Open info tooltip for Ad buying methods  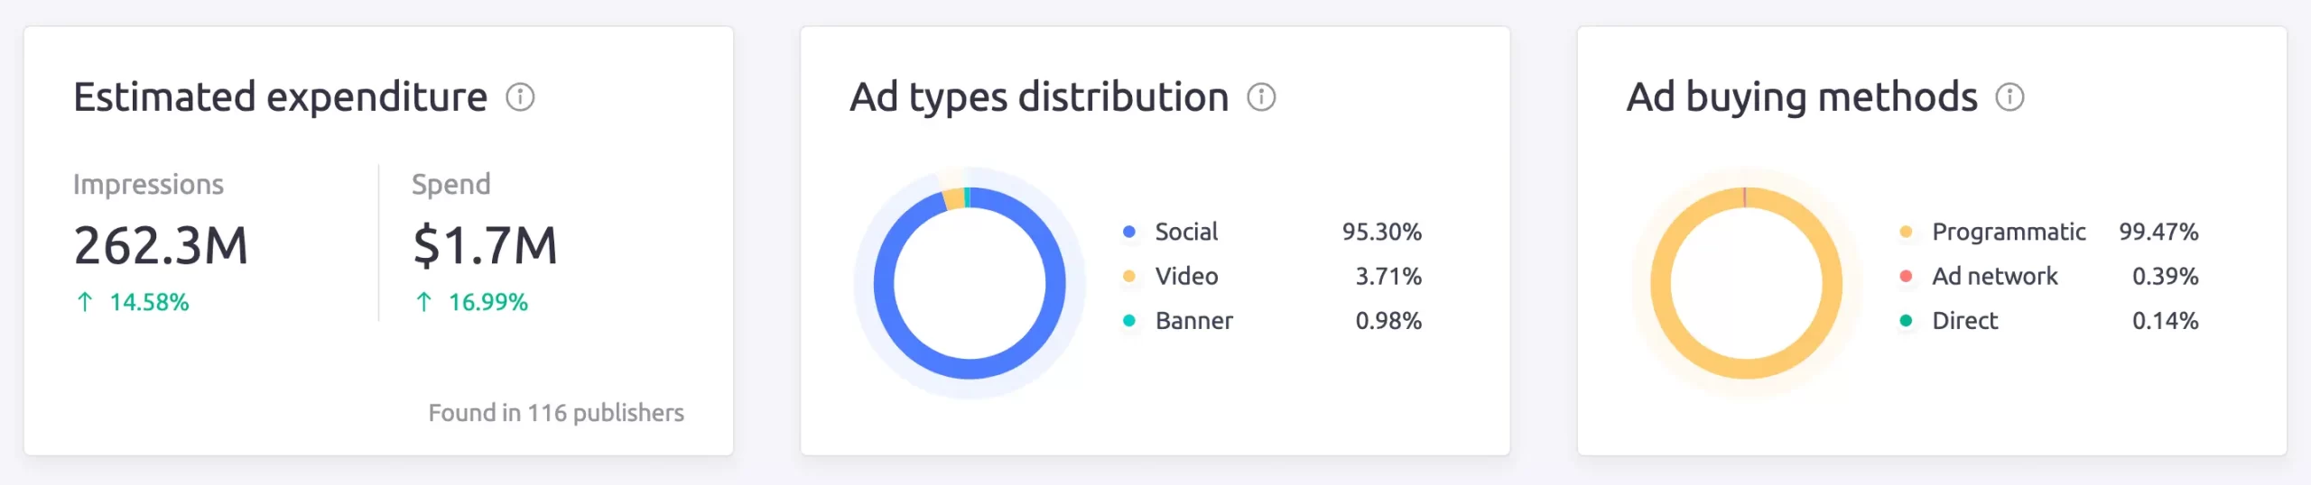(x=2009, y=96)
